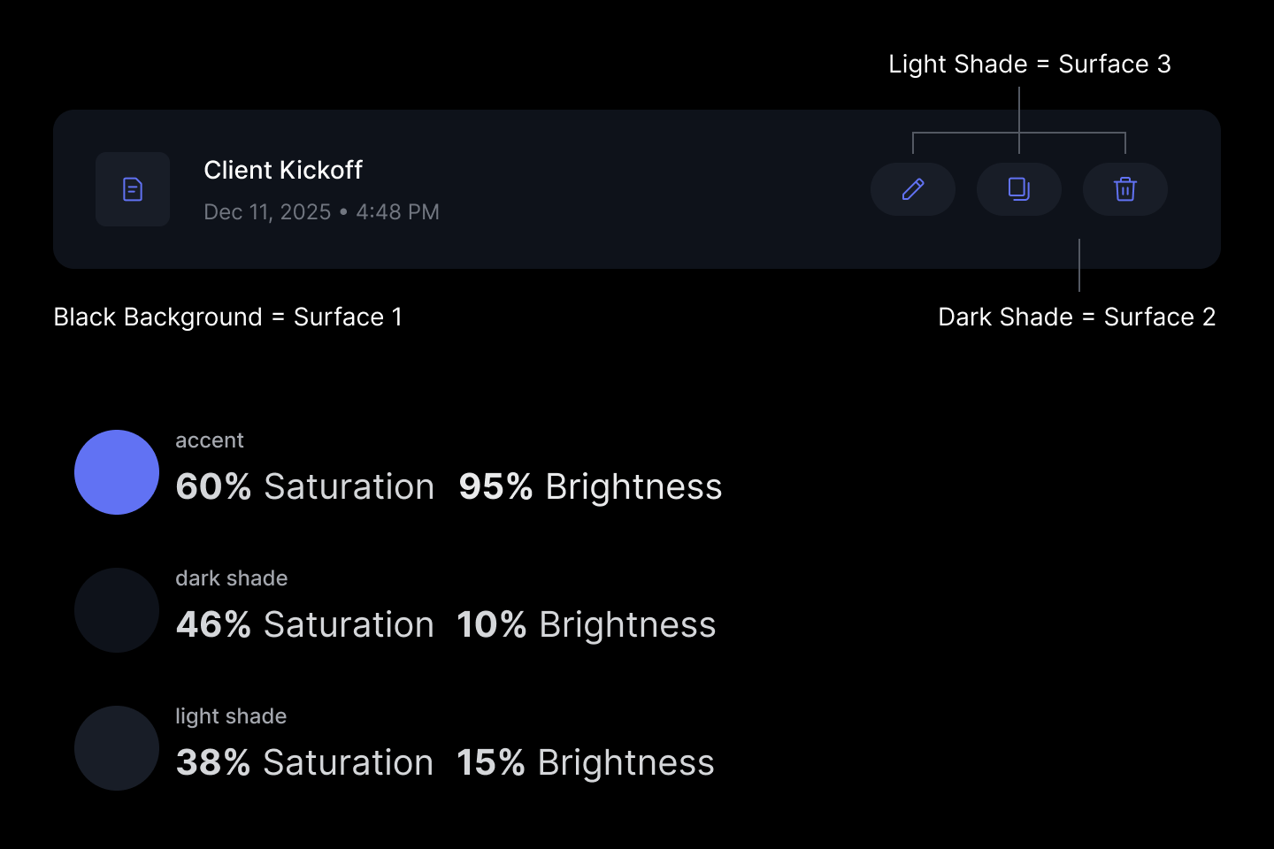The height and width of the screenshot is (849, 1274).
Task: Click the "Dark Shade = Surface 2" label
Action: [1076, 317]
